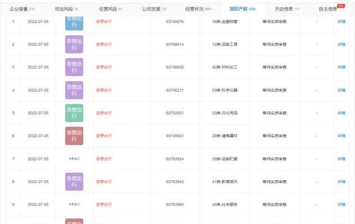Open 详情 for registration 65748836
355x224 pixels.
(x=341, y=67)
